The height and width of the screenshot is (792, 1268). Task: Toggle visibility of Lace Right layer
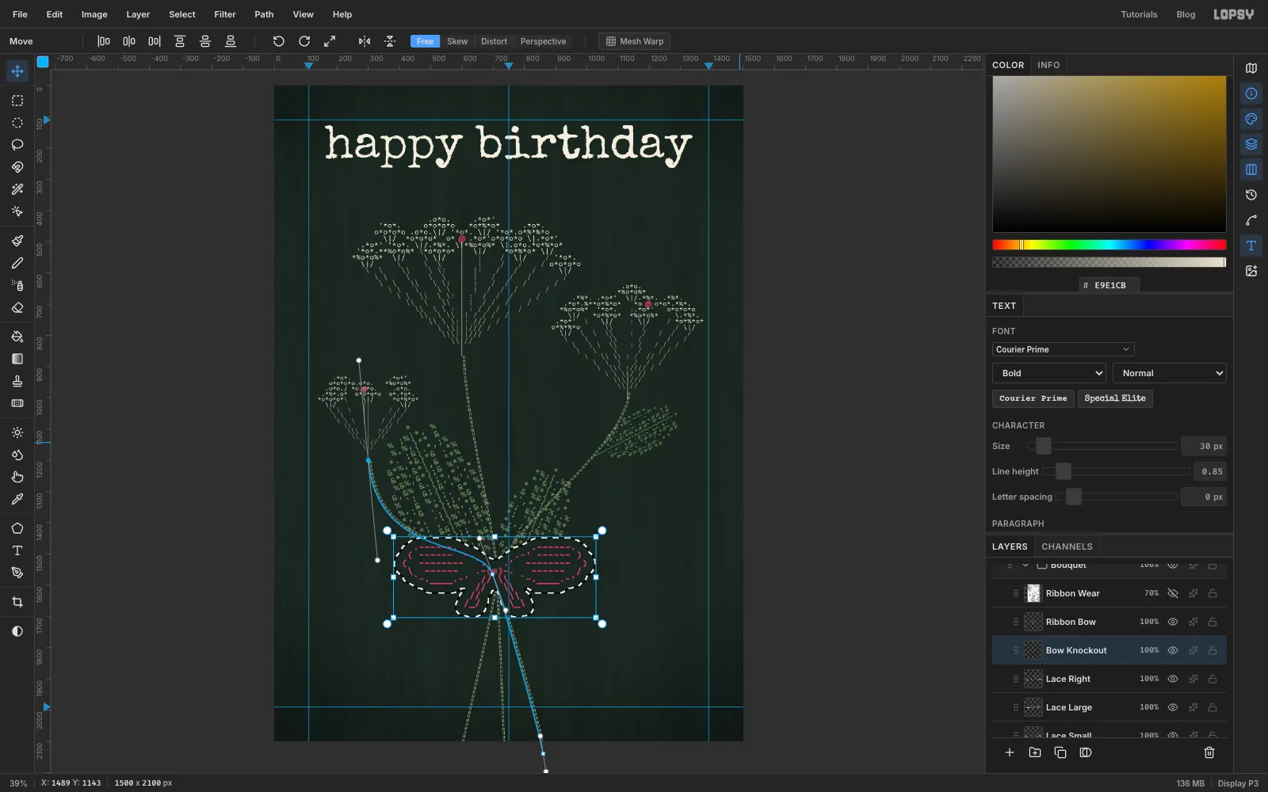pyautogui.click(x=1173, y=679)
